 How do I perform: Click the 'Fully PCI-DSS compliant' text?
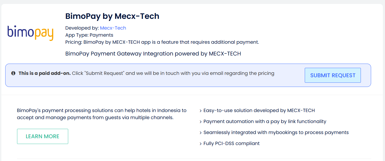pos(232,143)
